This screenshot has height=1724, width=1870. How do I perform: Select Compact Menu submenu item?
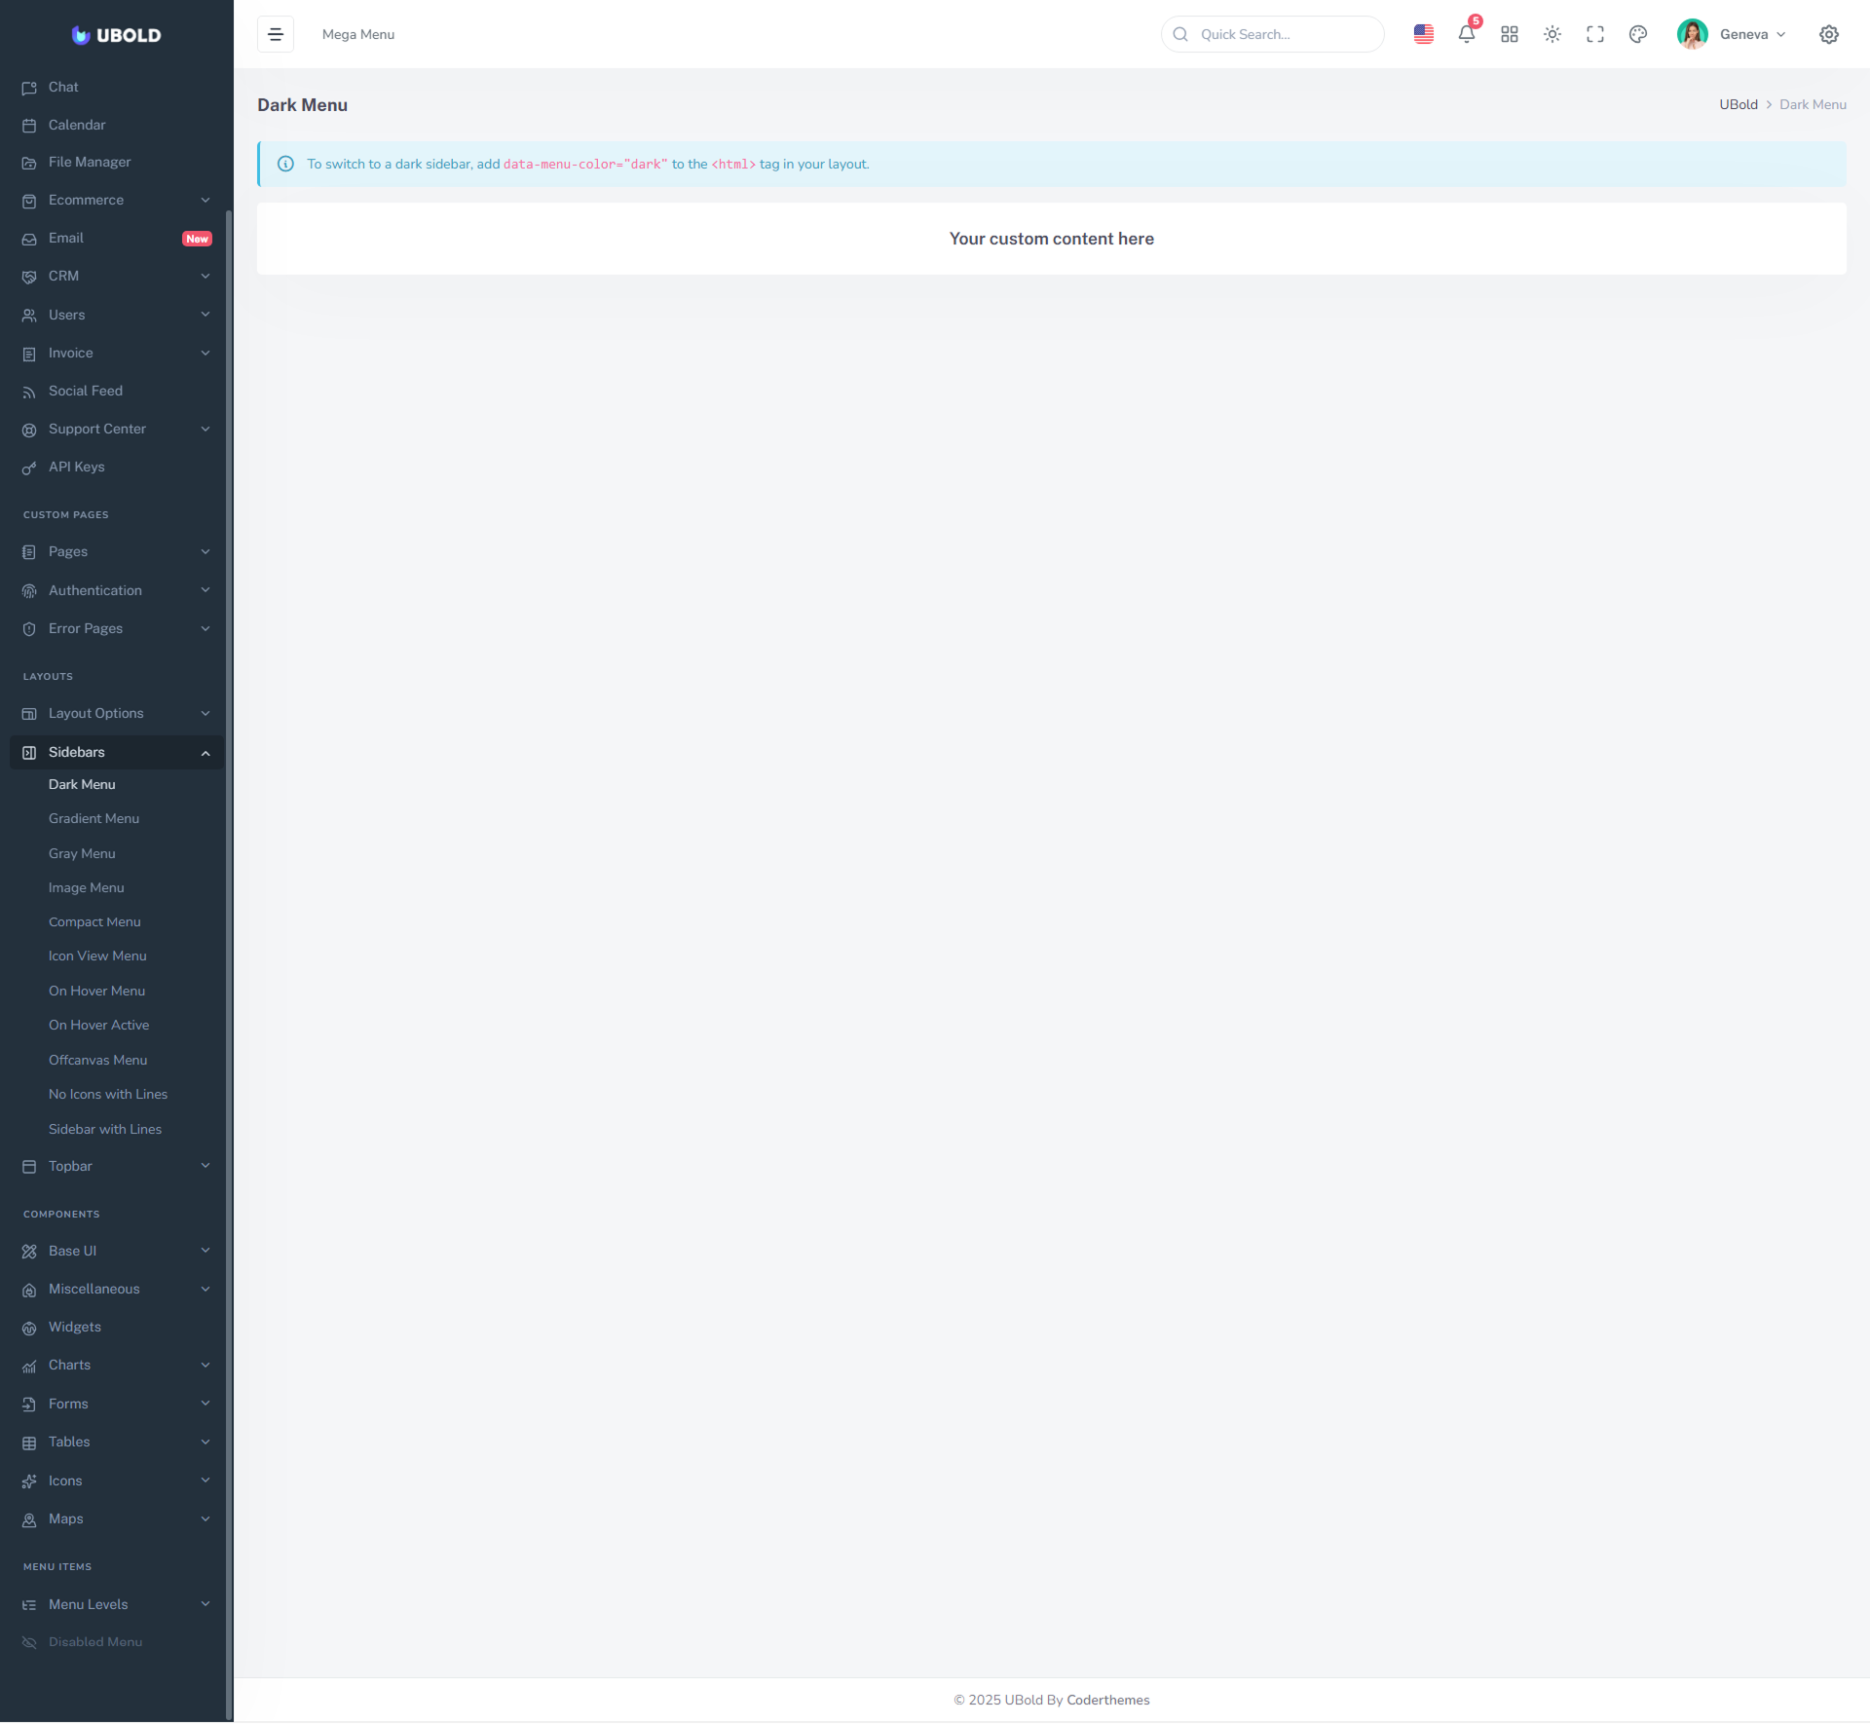tap(94, 922)
